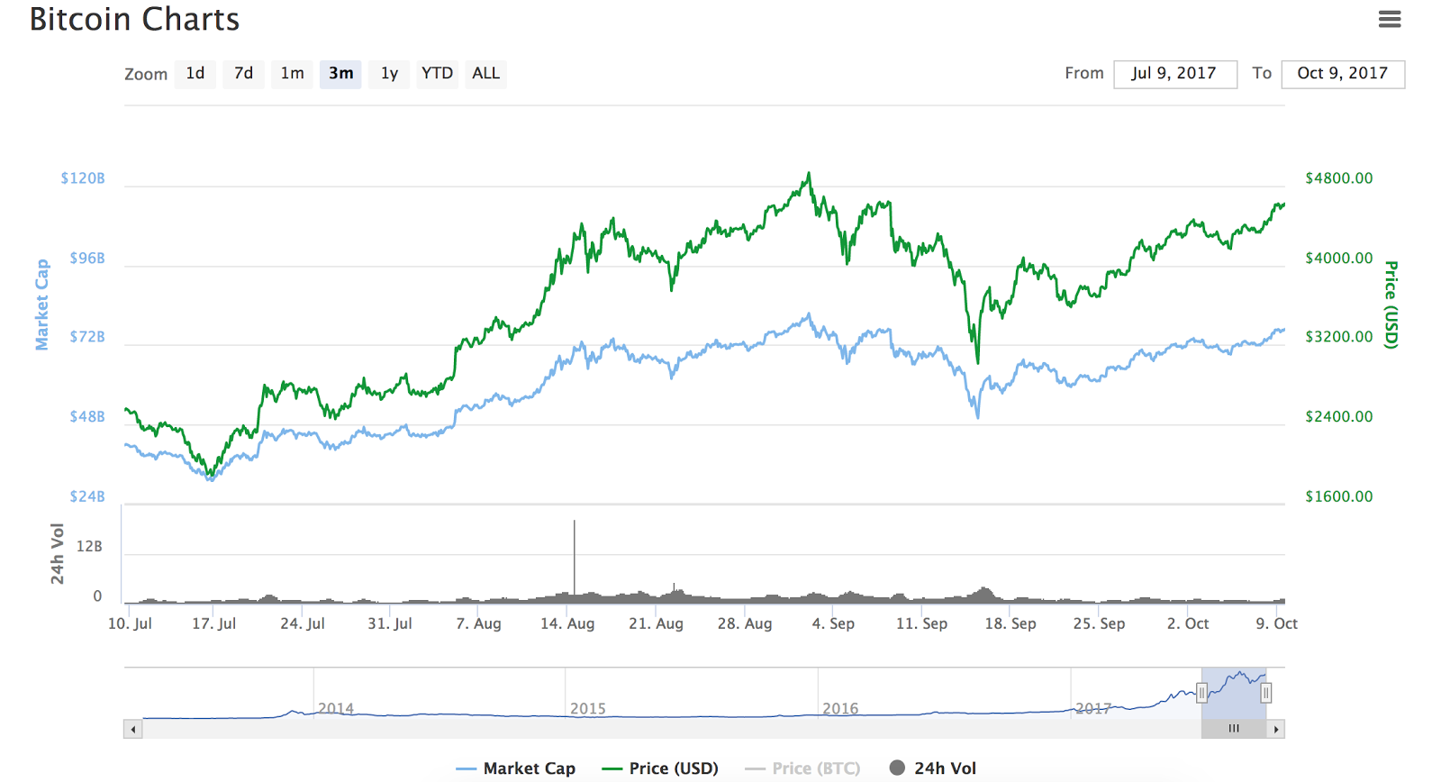
Task: Click the $1600.00 price axis label
Action: click(1339, 496)
